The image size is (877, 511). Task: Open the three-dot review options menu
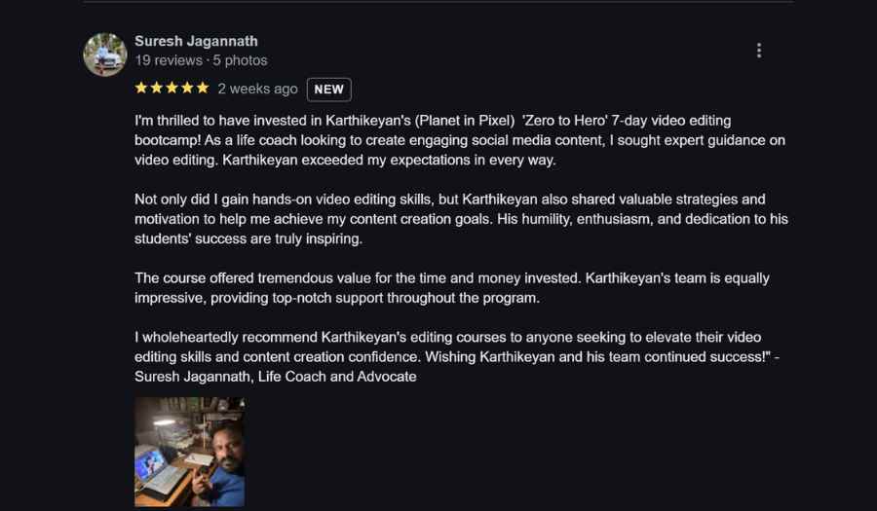pos(758,51)
